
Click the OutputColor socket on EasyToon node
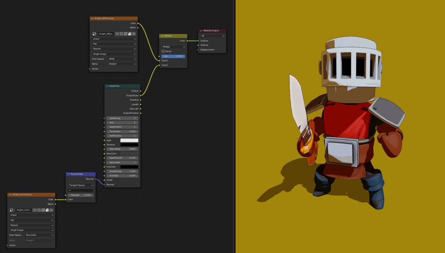coord(141,95)
